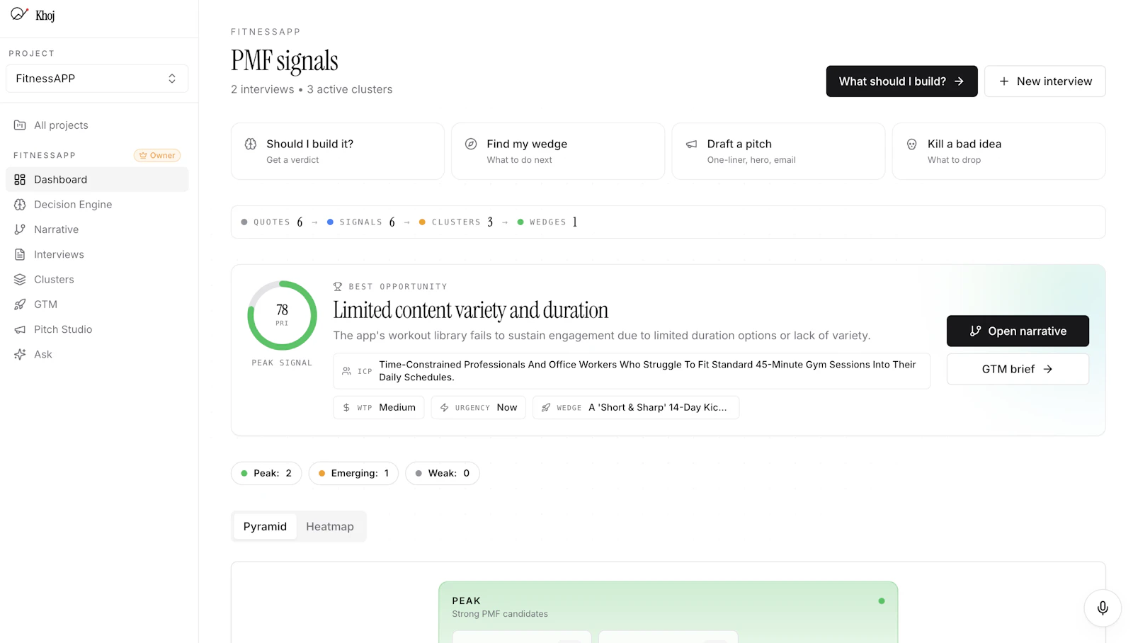Click Limited content variety and duration heading

coord(471,310)
